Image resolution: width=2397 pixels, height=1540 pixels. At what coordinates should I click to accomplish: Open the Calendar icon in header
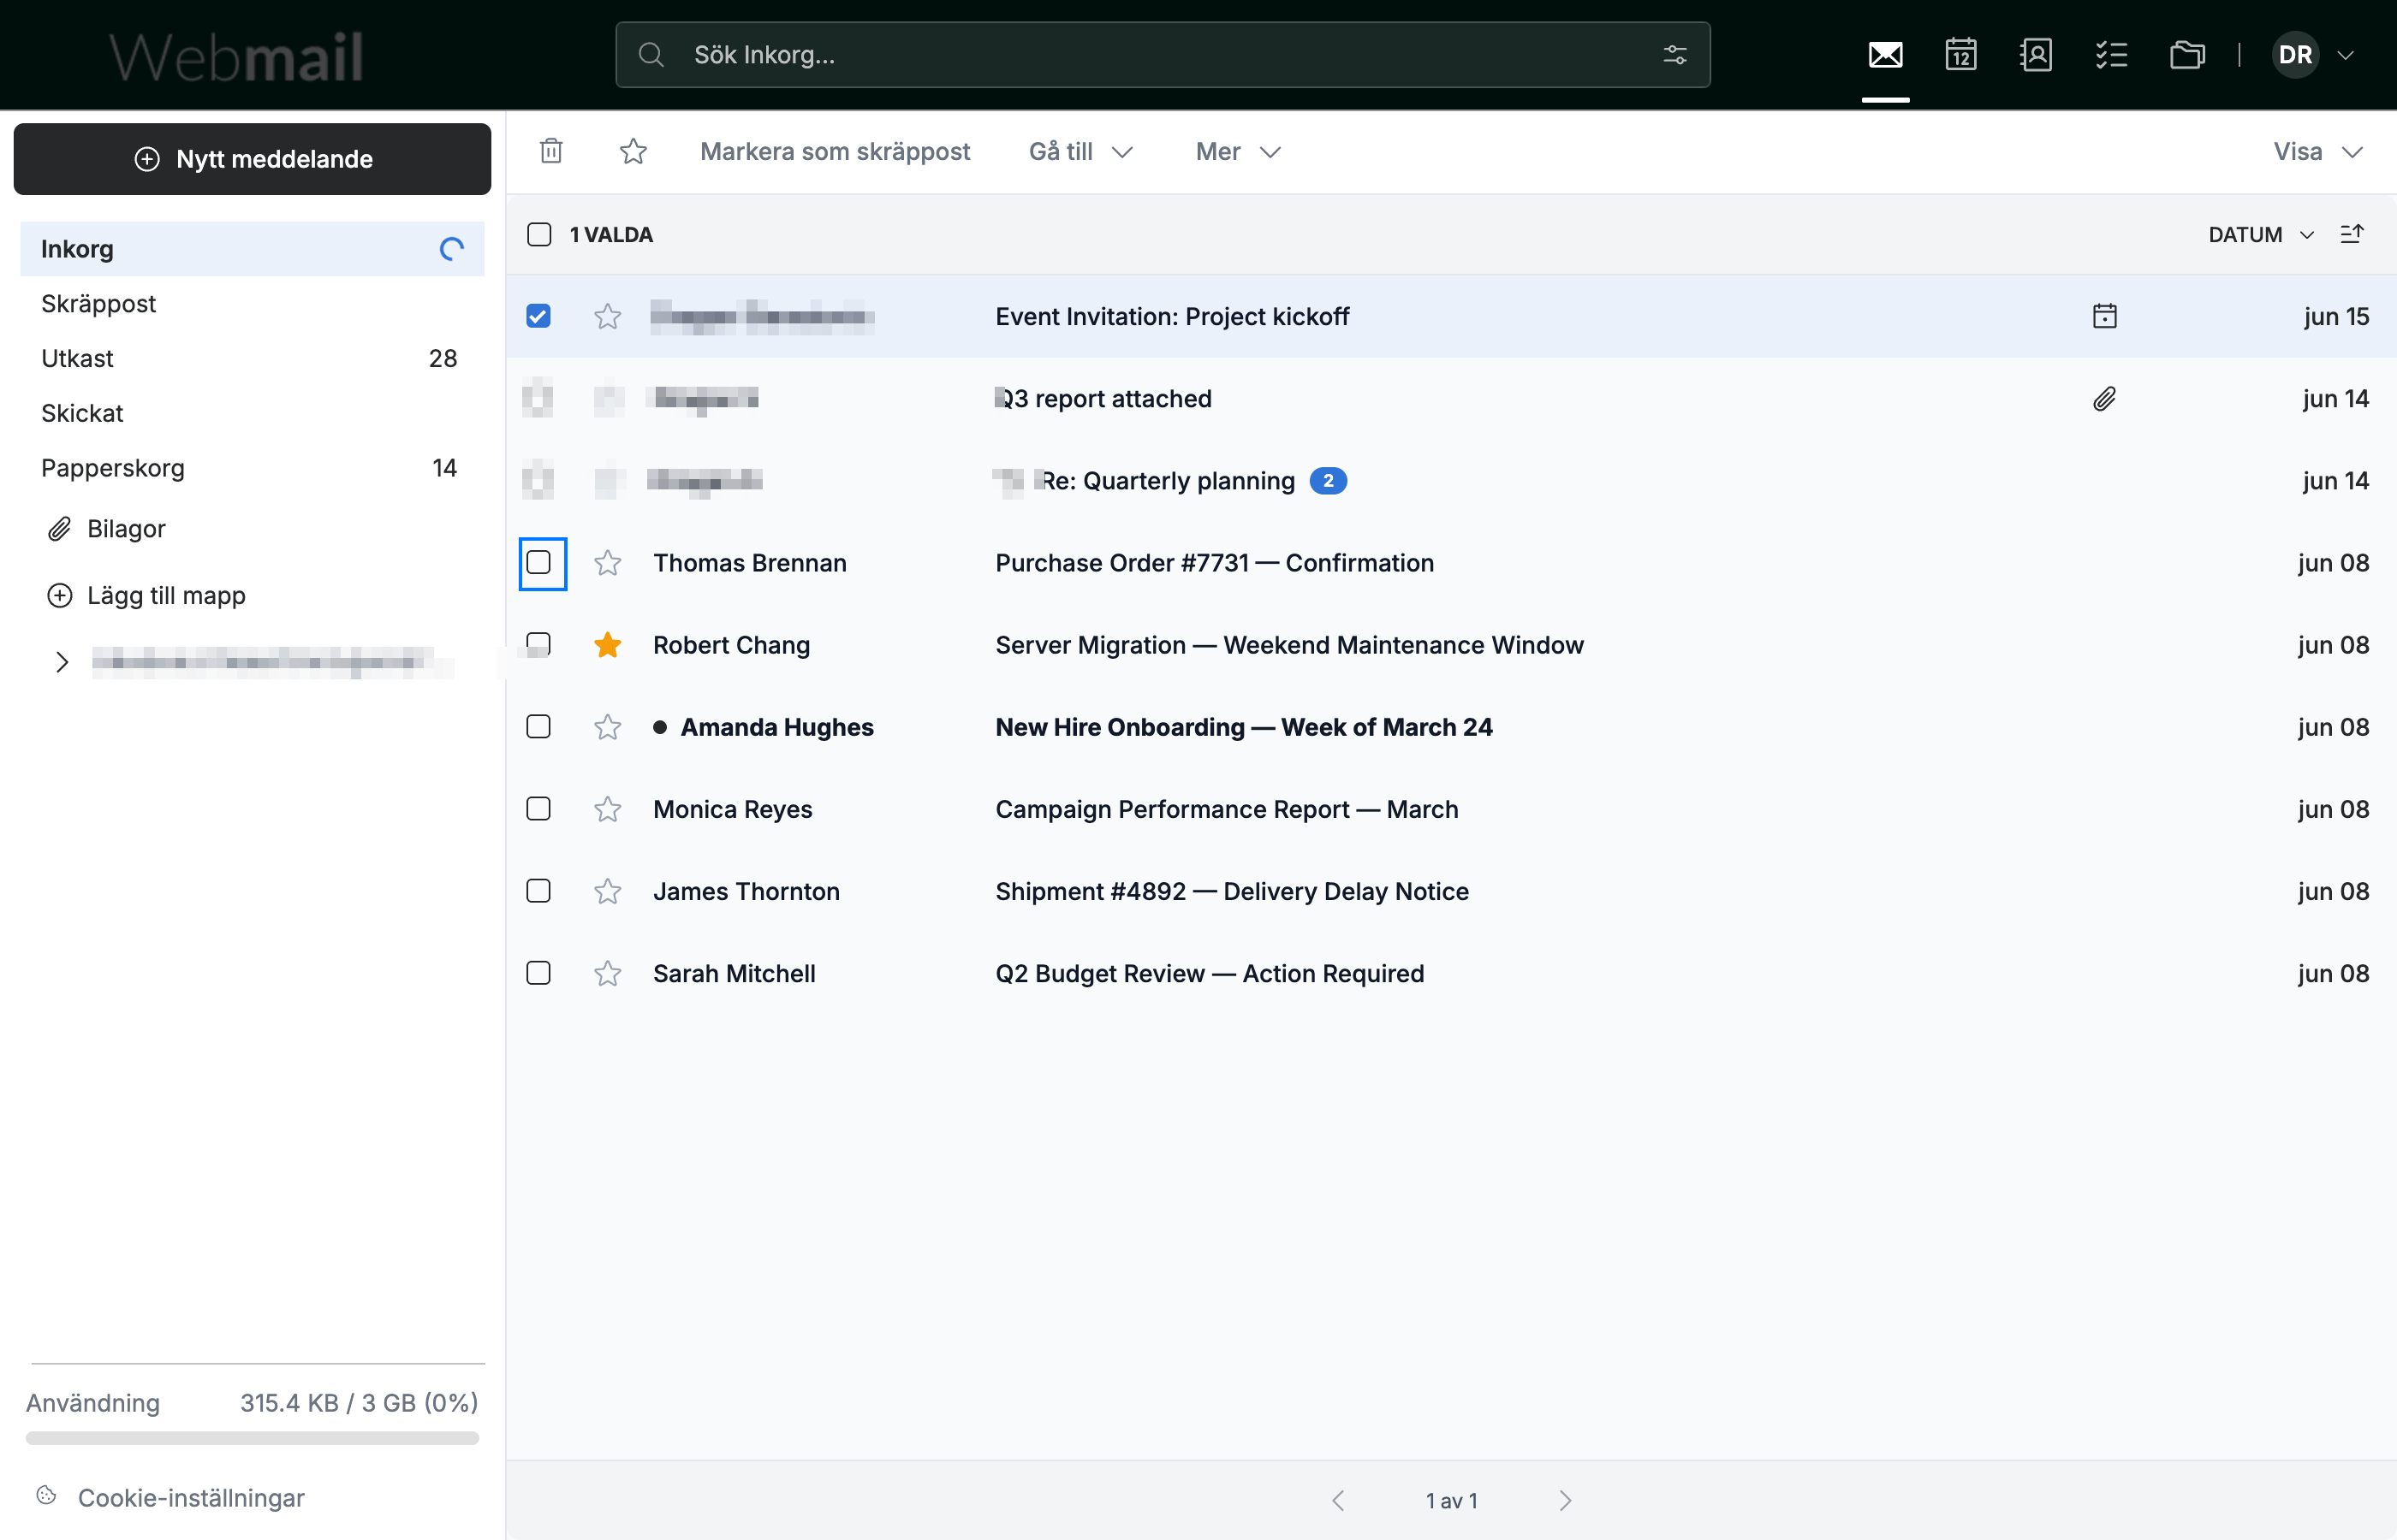click(x=1960, y=55)
